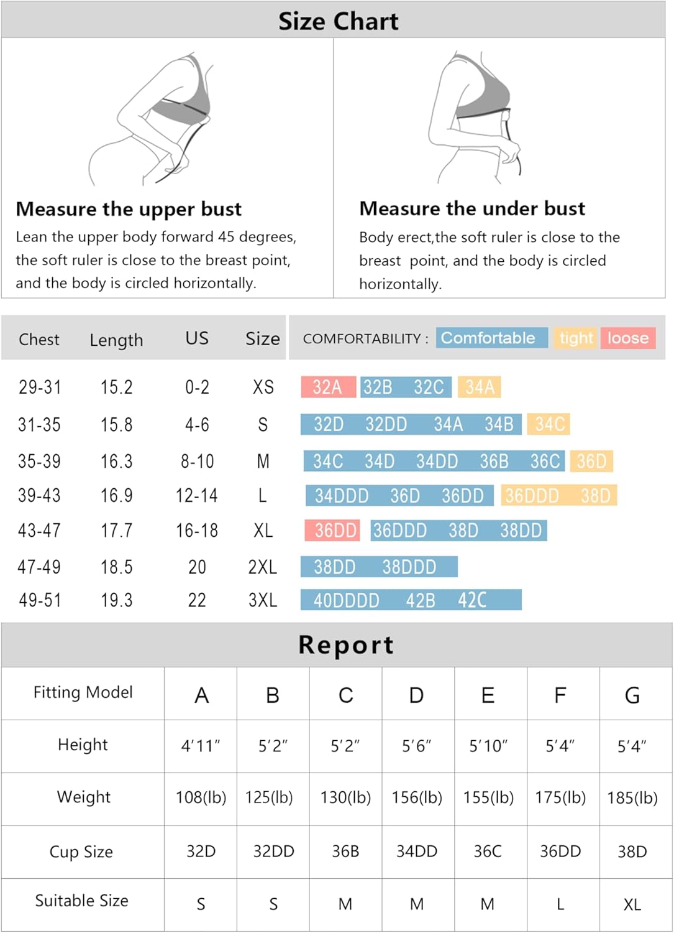Viewport: 674px width, 933px height.
Task: Select the red loose legend swatch
Action: [628, 338]
